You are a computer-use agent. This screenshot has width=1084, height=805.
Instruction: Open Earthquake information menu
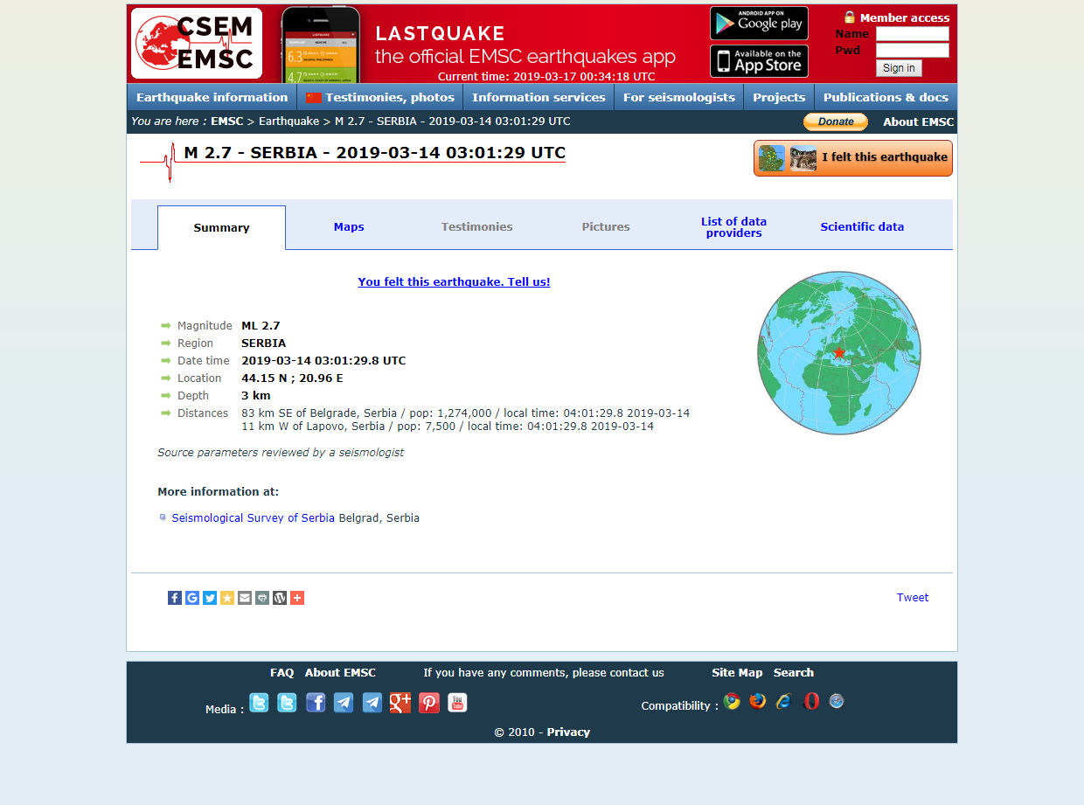click(x=212, y=97)
